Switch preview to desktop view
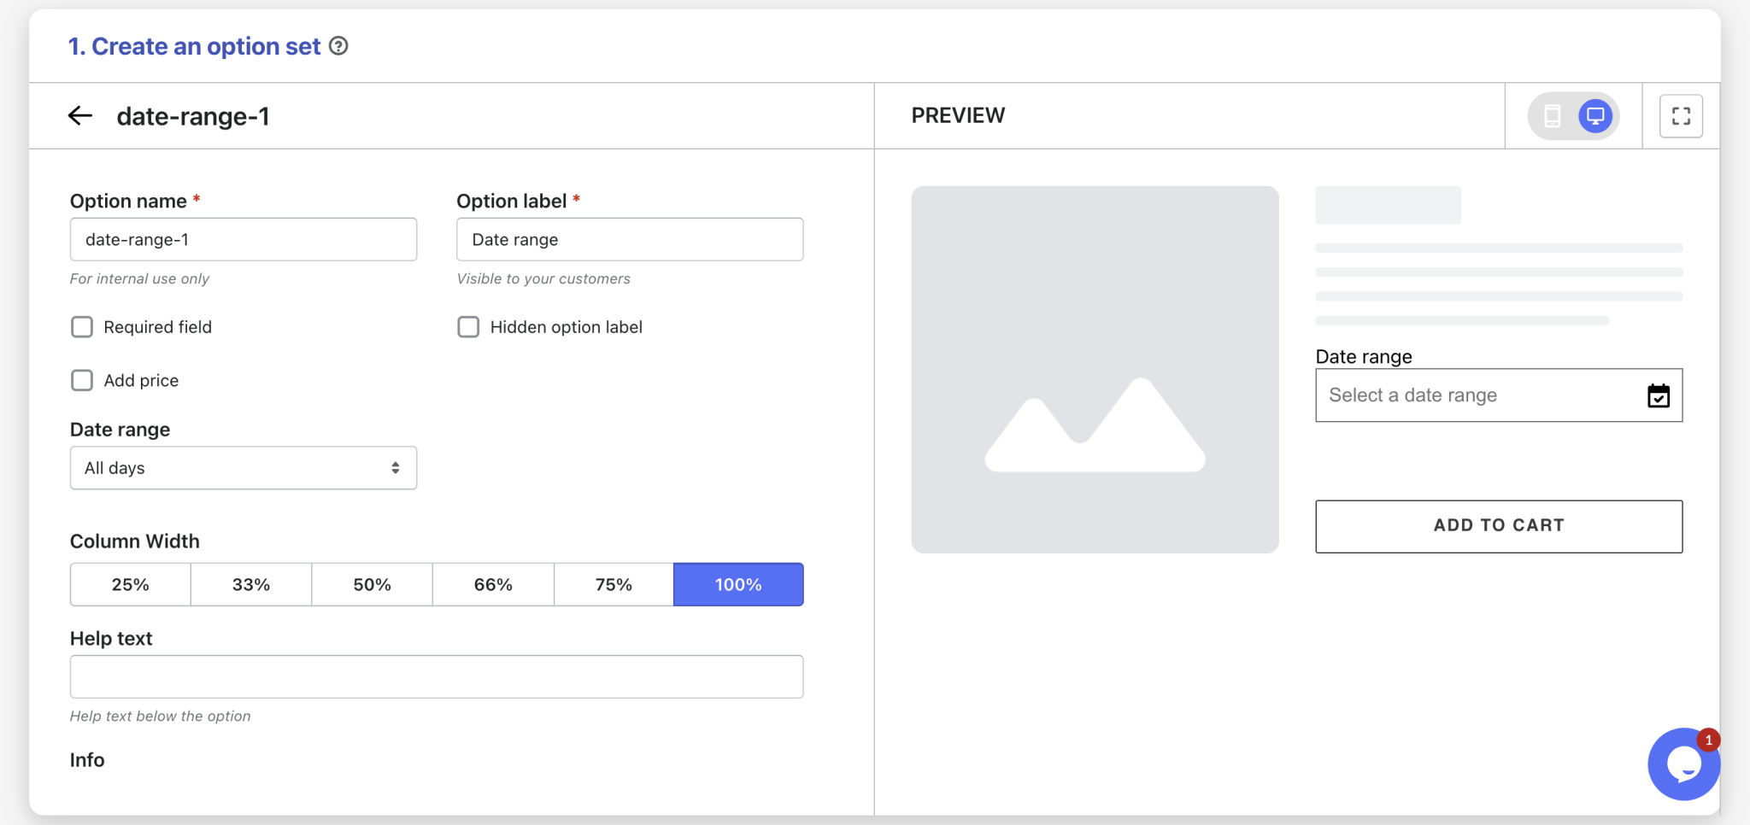Screen dimensions: 1750x825 [x=1594, y=115]
